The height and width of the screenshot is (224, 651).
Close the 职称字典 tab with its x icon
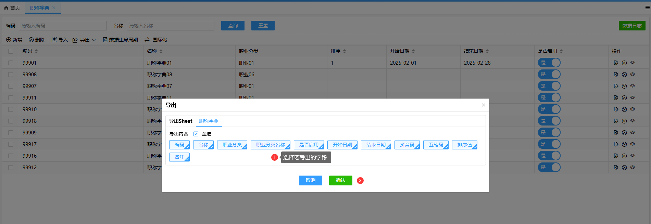pos(53,8)
